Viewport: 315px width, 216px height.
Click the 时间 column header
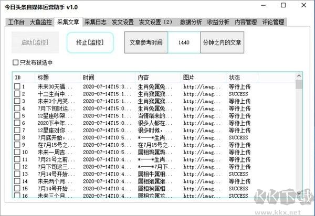point(108,78)
